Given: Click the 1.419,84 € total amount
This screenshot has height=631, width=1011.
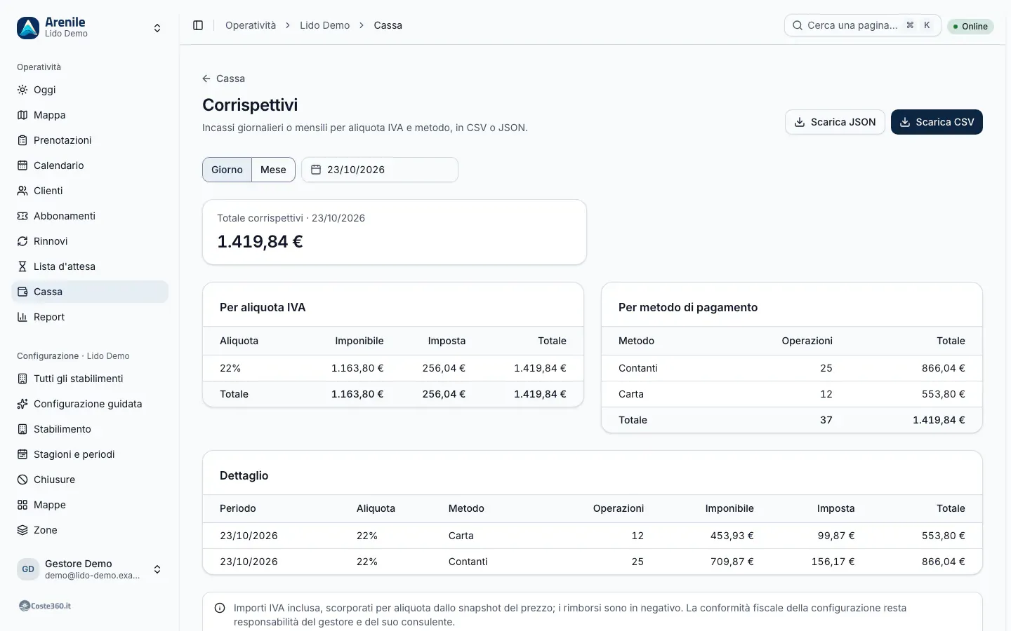Looking at the screenshot, I should [x=260, y=242].
